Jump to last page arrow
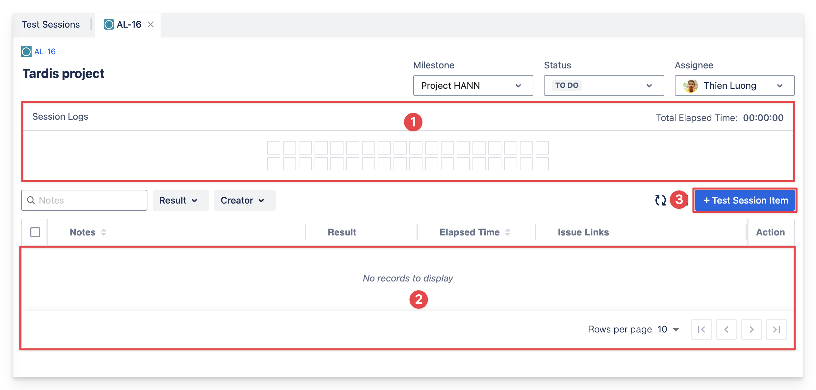 pyautogui.click(x=776, y=329)
